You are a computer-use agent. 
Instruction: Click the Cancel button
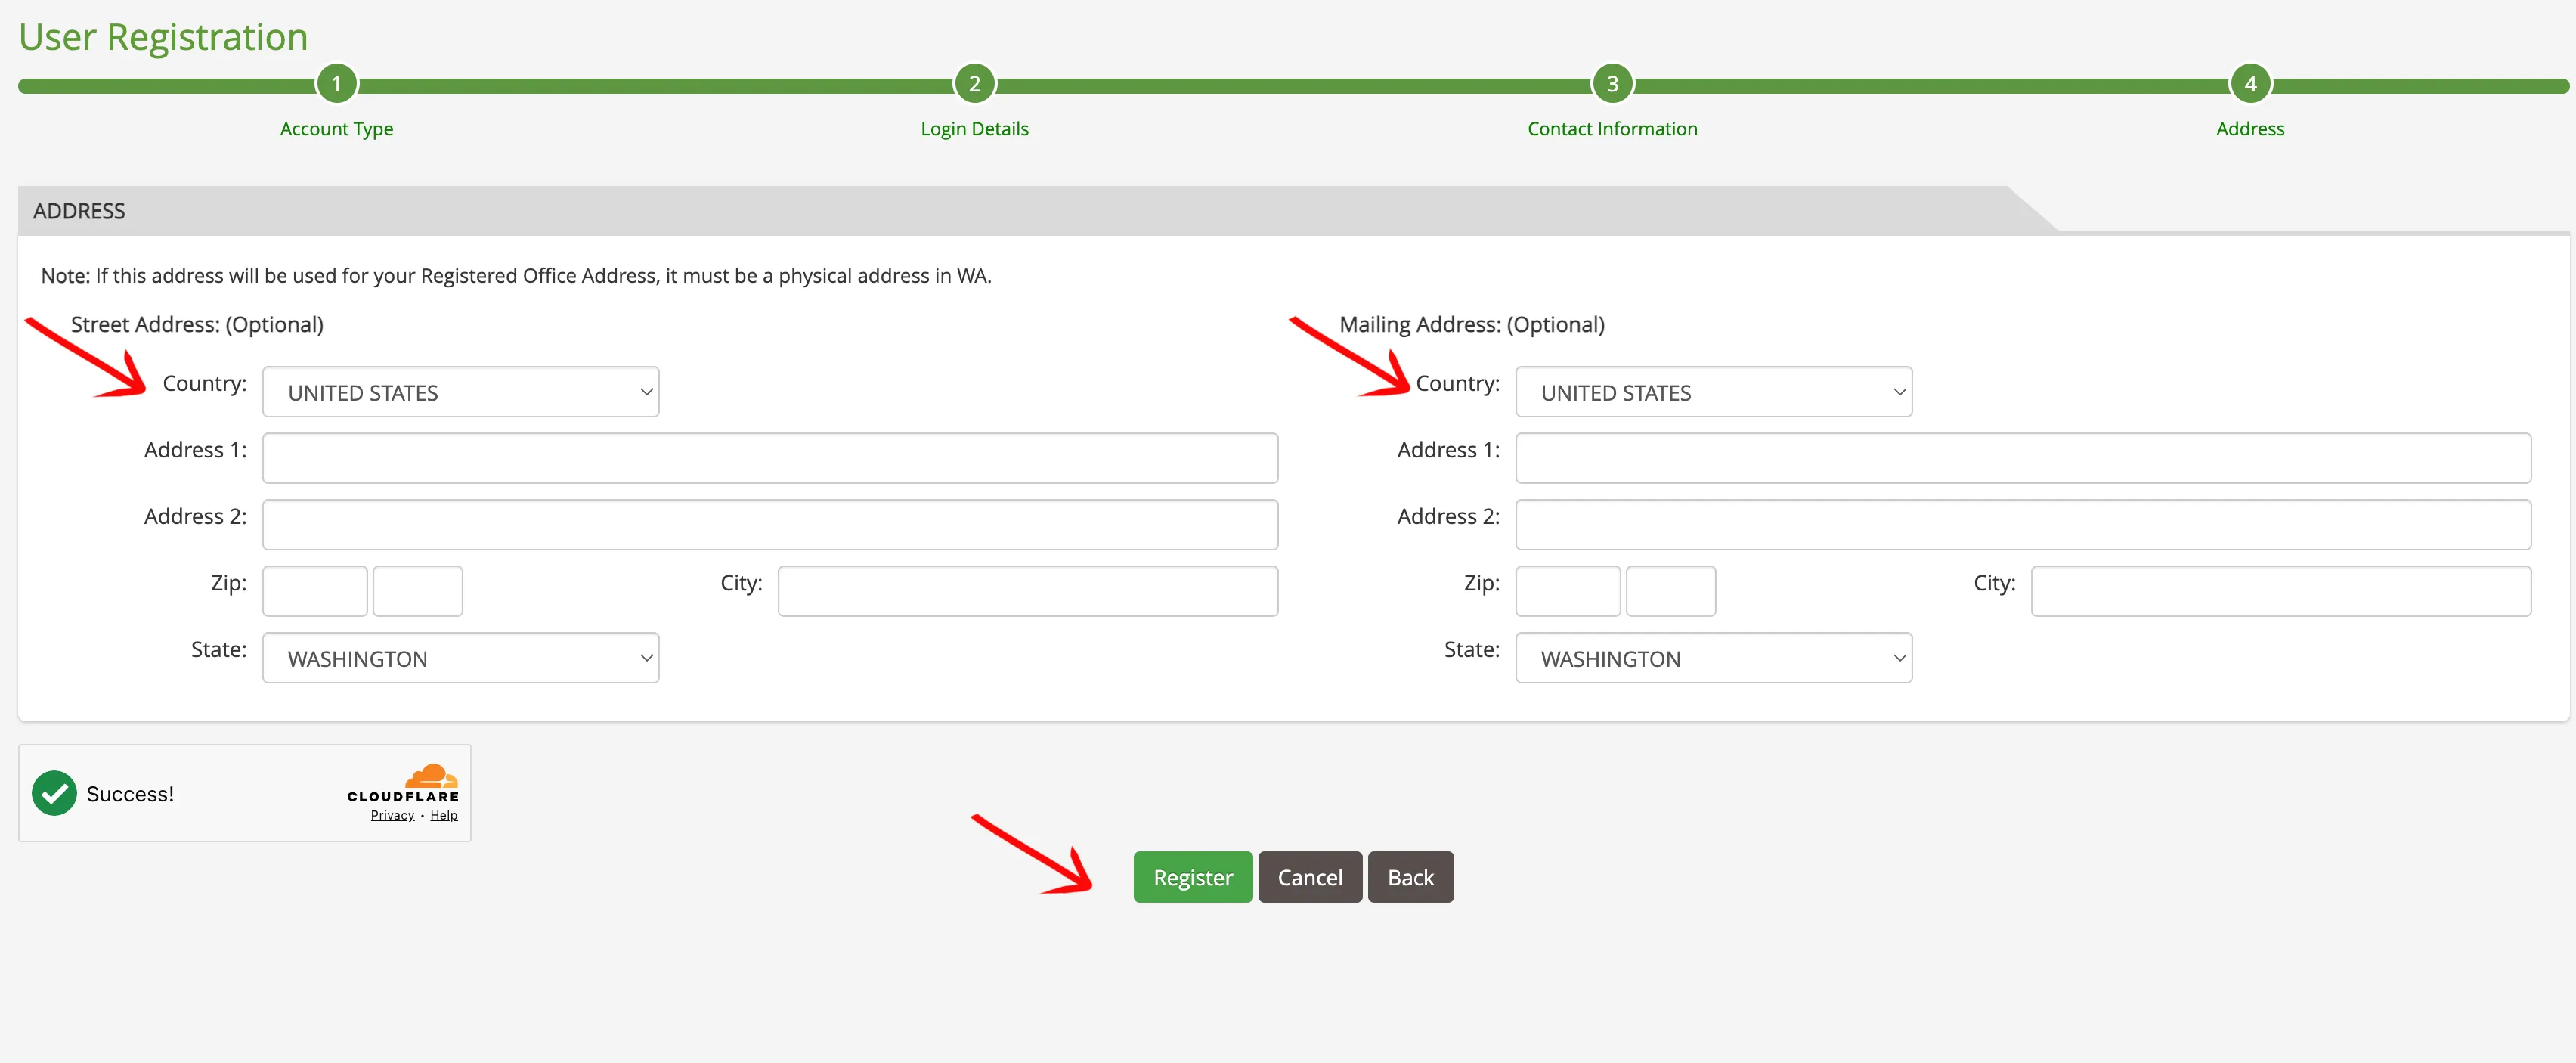click(1310, 877)
